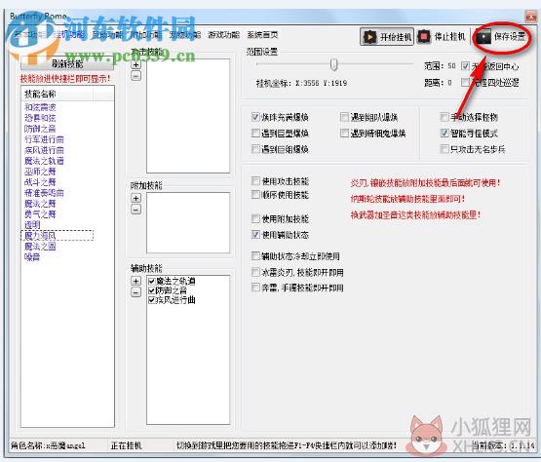The image size is (541, 462).
Task: Open the 游戏功能 tab
Action: coord(223,34)
